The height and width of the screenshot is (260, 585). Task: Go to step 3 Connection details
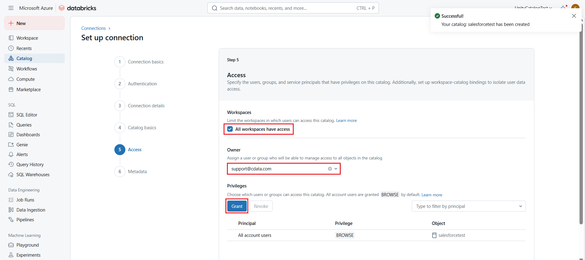pyautogui.click(x=140, y=106)
